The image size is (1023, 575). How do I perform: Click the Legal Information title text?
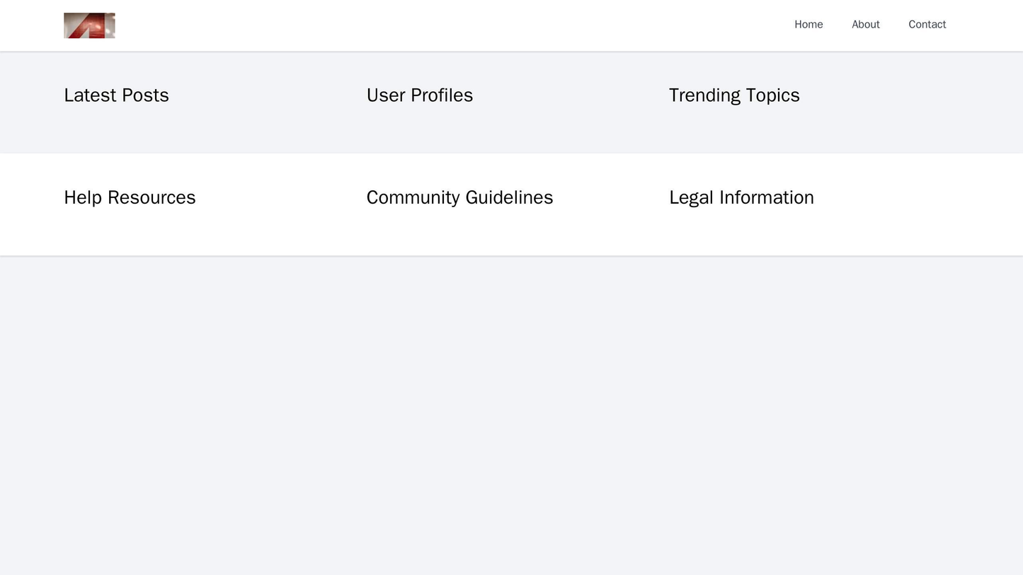pyautogui.click(x=741, y=197)
